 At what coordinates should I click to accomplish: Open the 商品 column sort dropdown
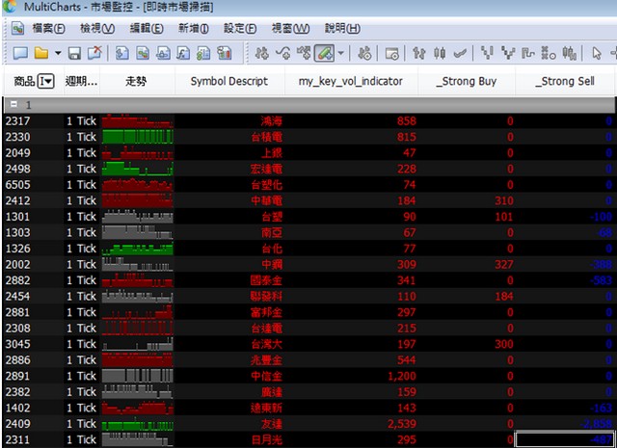[45, 82]
